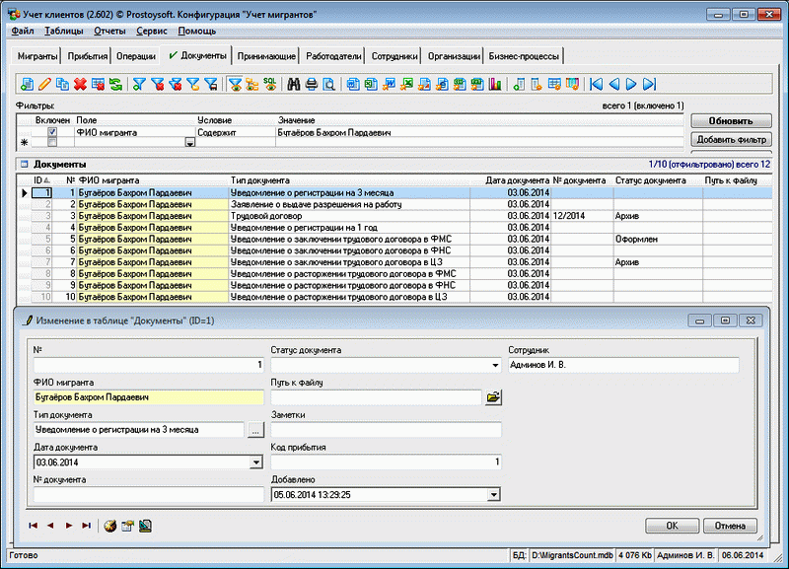Open the Отчеты menu
Screen dimensions: 789x569
(109, 32)
